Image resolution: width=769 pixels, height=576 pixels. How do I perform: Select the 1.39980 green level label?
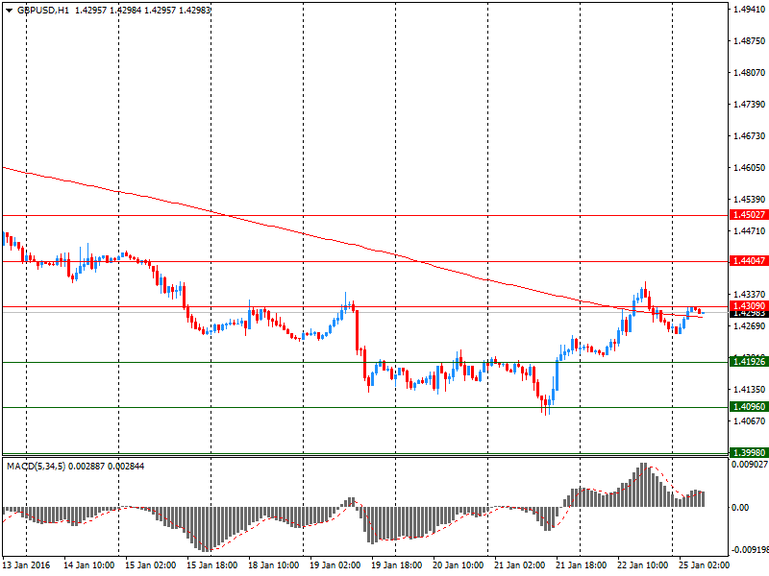[x=749, y=453]
